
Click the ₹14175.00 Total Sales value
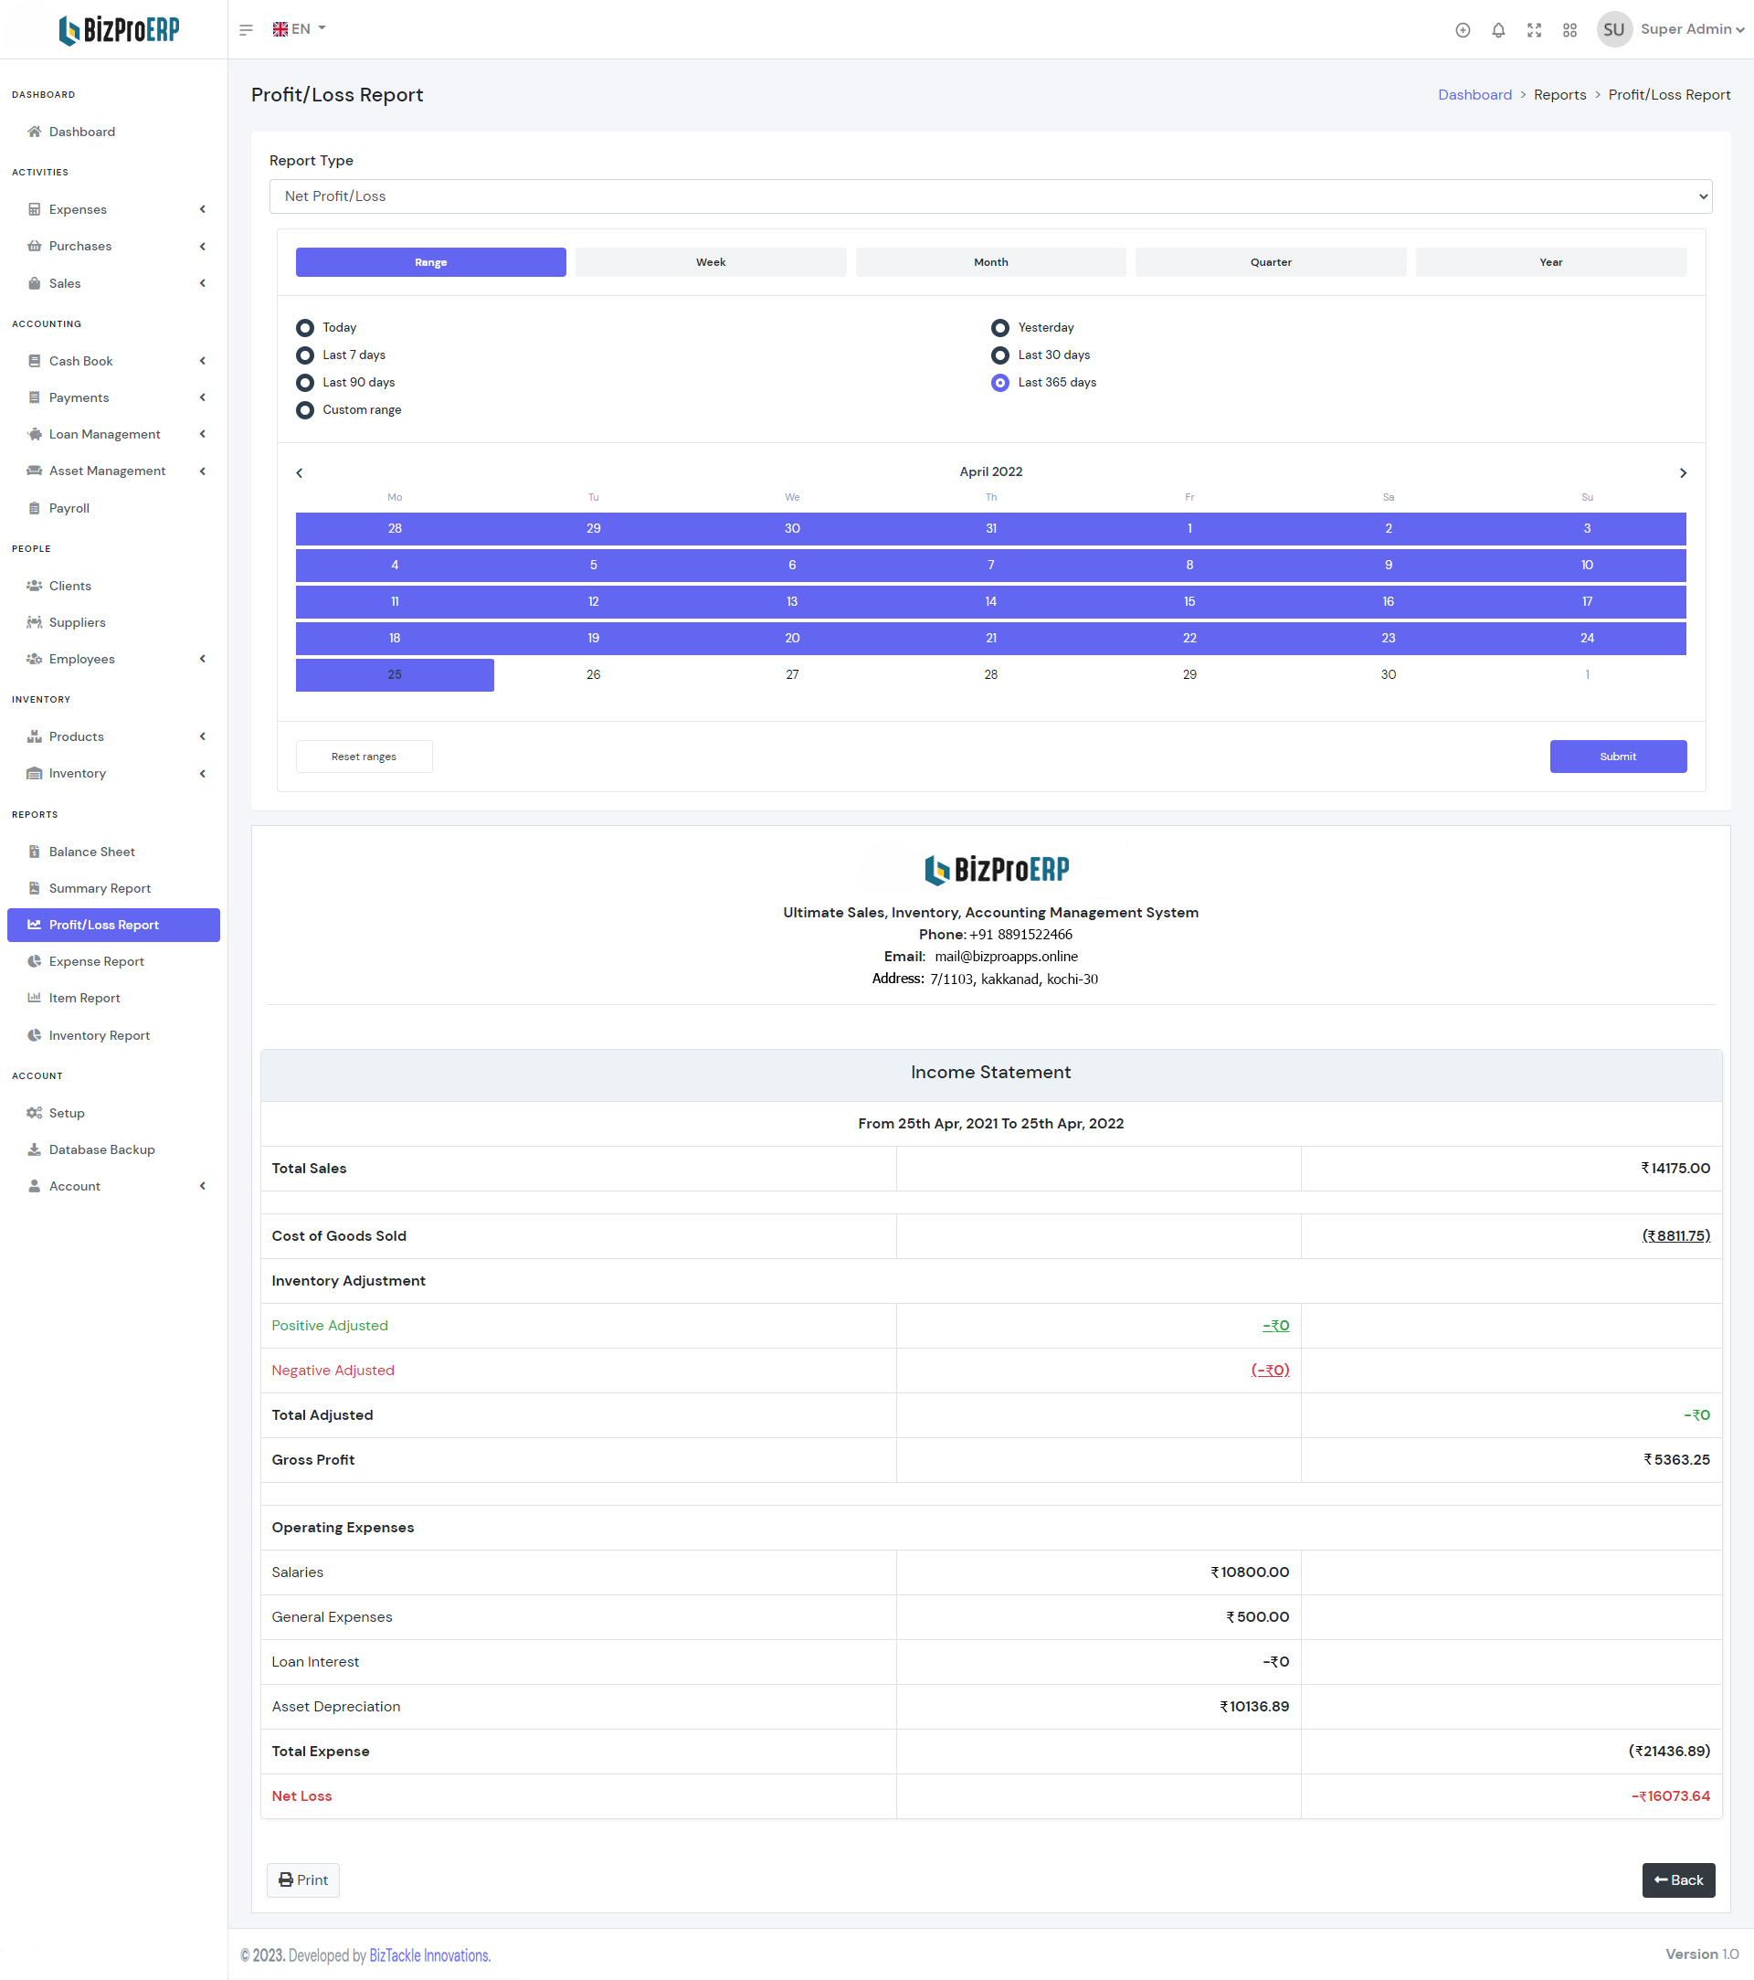(1675, 1169)
